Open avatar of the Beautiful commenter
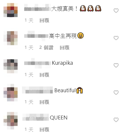The width and height of the screenshot is (124, 137). [x=11, y=93]
